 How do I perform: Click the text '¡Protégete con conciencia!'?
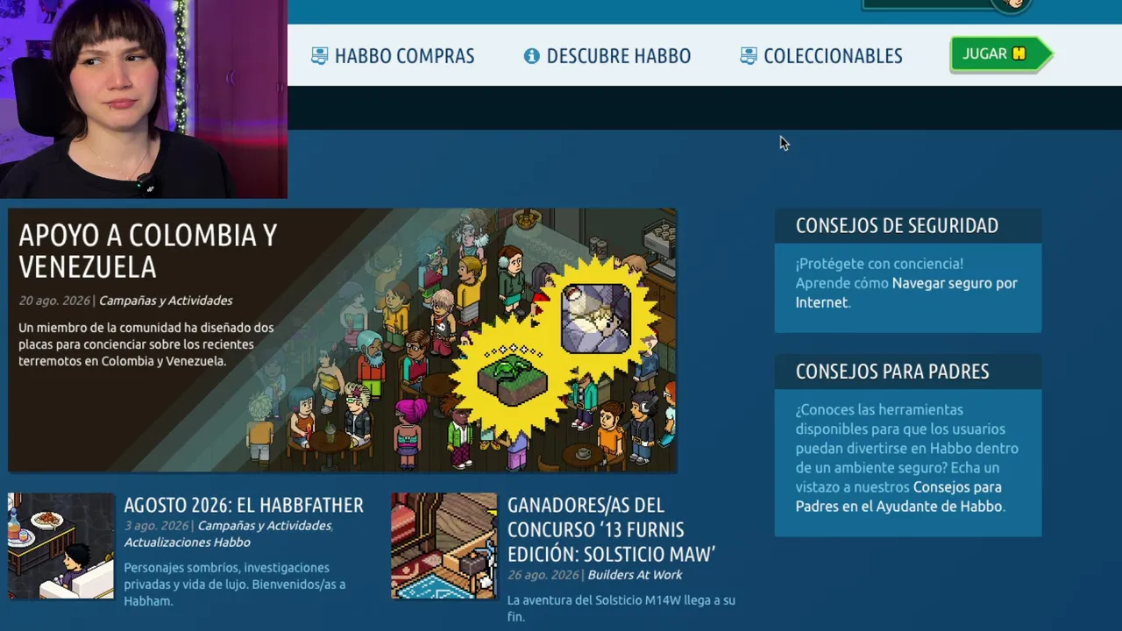[879, 264]
